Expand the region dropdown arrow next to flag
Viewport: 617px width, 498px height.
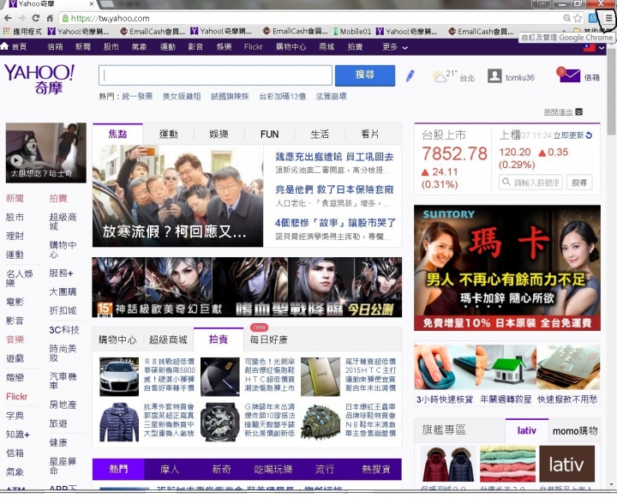click(602, 48)
